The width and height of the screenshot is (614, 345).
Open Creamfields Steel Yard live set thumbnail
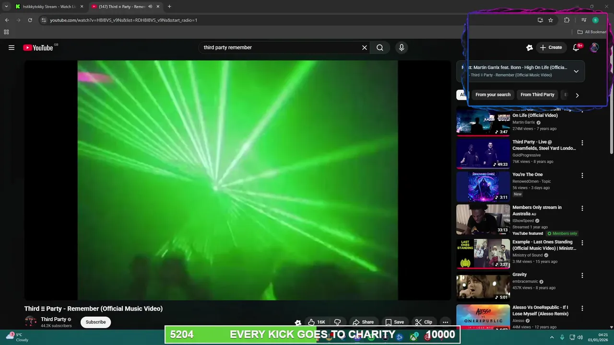coord(483,153)
